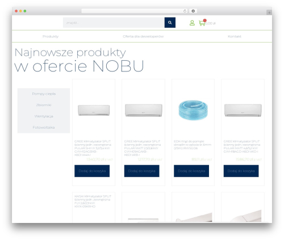Select the Zbiorniki category
This screenshot has height=240, width=284.
coord(44,105)
